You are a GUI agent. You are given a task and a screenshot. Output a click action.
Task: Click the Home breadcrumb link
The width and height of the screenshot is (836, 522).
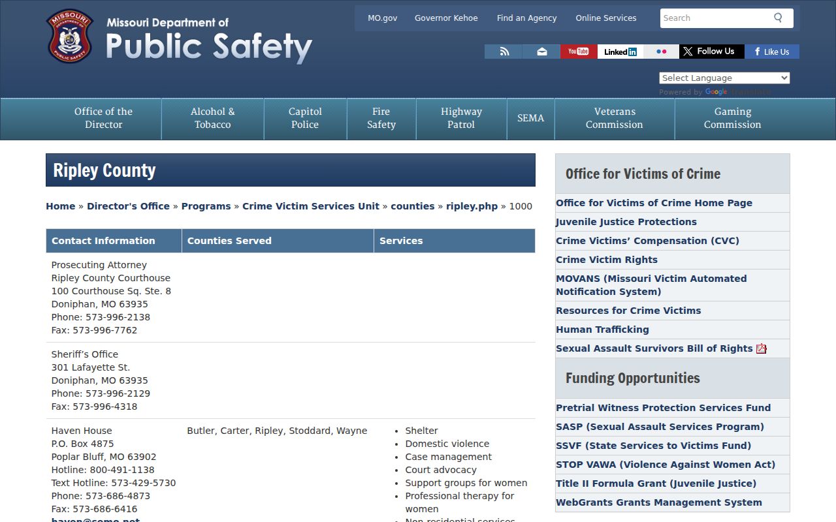(x=60, y=206)
